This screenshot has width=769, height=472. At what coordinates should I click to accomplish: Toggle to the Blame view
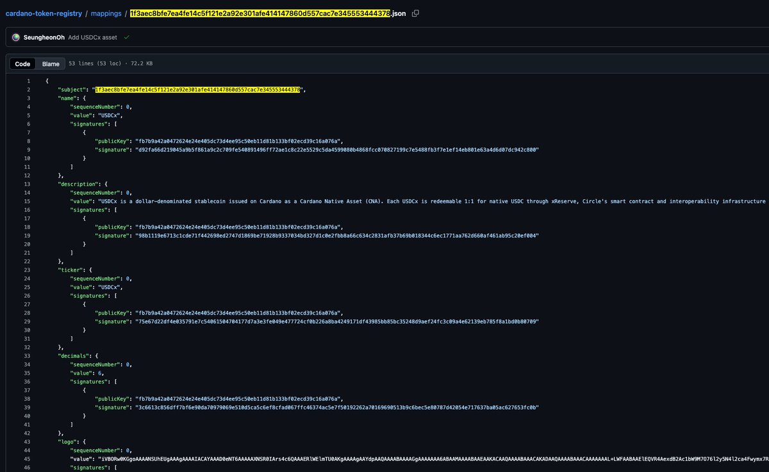50,63
